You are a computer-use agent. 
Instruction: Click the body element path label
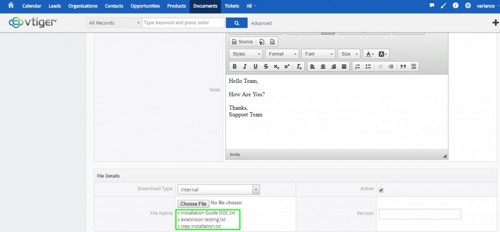(x=235, y=155)
